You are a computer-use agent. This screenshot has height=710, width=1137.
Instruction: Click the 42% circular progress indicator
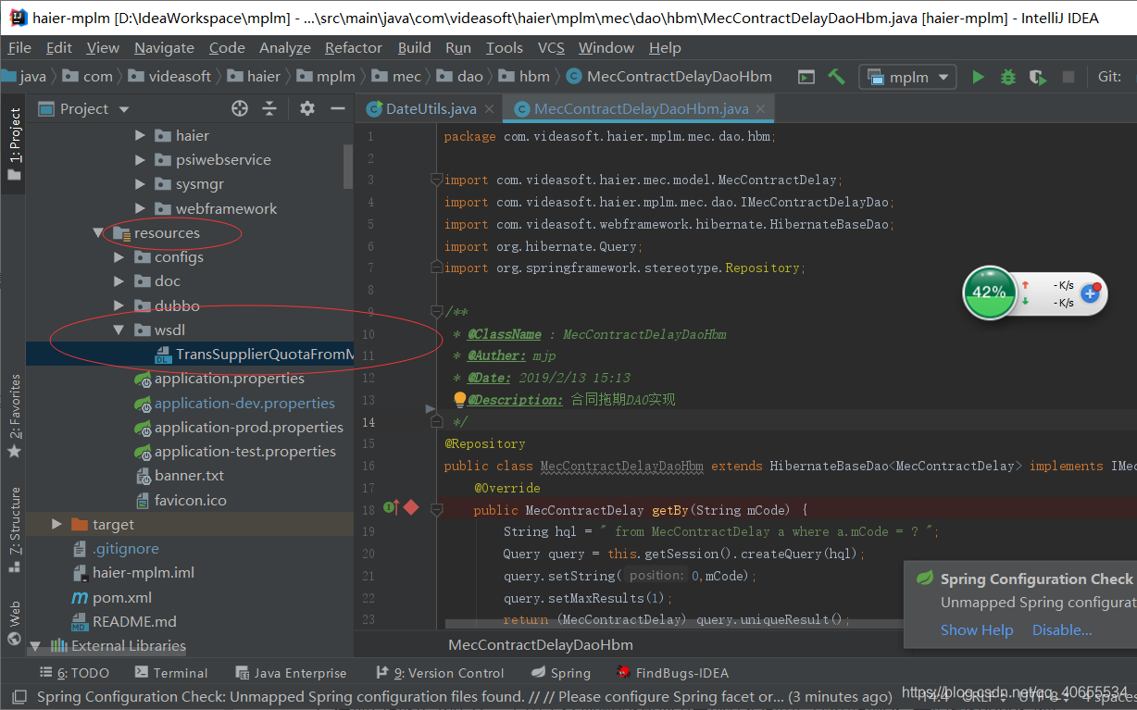(x=990, y=293)
